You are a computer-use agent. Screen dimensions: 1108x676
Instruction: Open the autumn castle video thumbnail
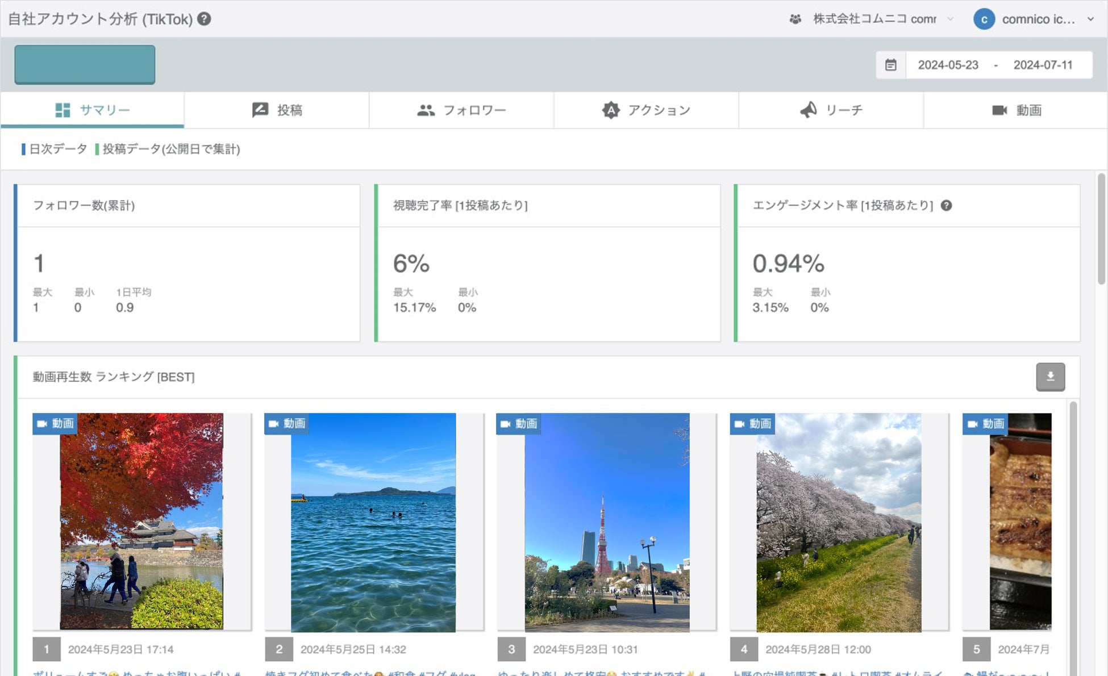(x=141, y=521)
